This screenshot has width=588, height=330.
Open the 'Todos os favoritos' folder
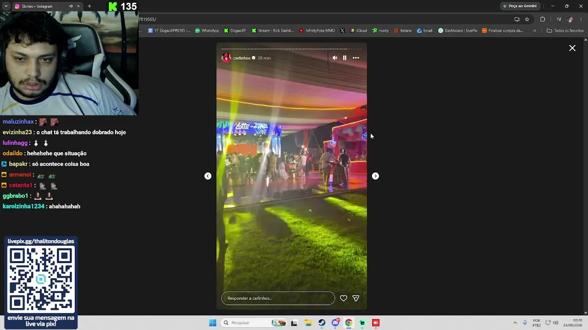tap(565, 31)
